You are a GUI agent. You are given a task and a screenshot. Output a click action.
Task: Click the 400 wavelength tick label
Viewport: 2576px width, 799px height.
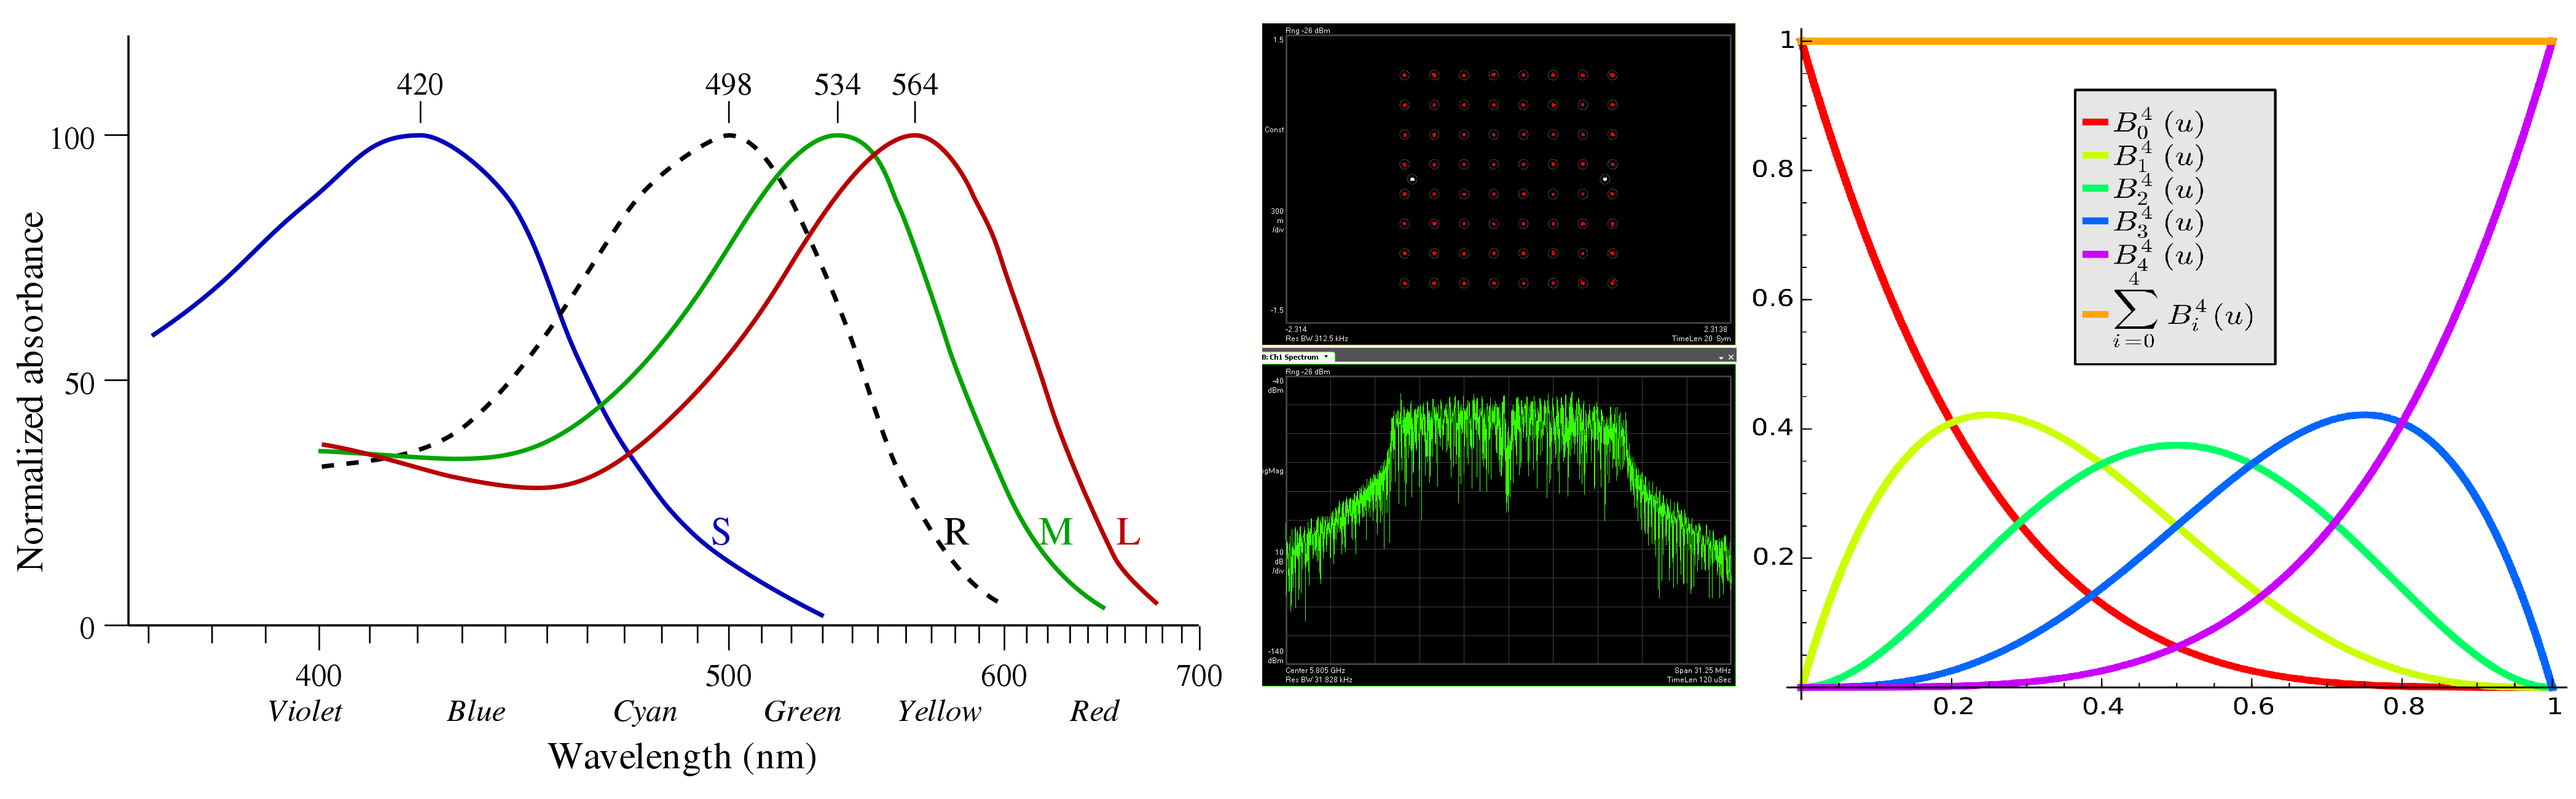click(319, 676)
